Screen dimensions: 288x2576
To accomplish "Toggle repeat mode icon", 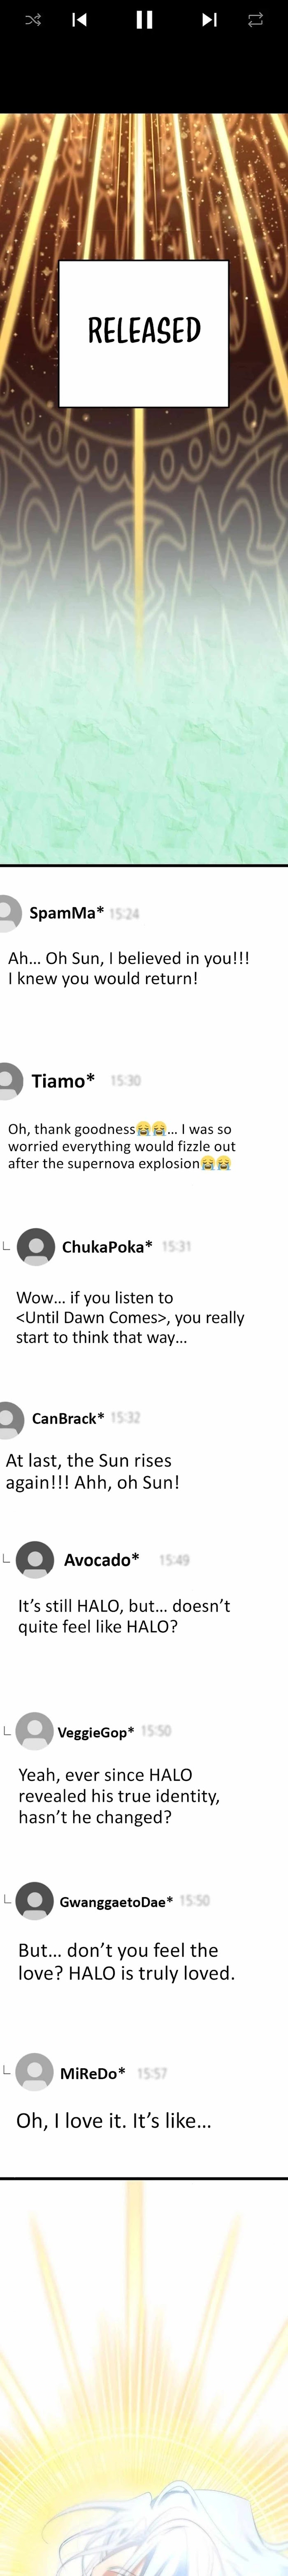I will click(256, 19).
